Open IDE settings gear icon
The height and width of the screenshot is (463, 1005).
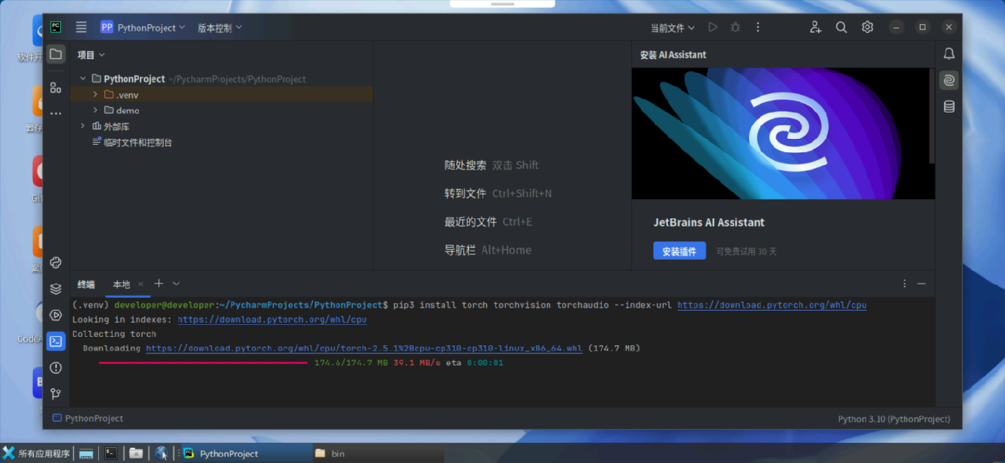(868, 27)
